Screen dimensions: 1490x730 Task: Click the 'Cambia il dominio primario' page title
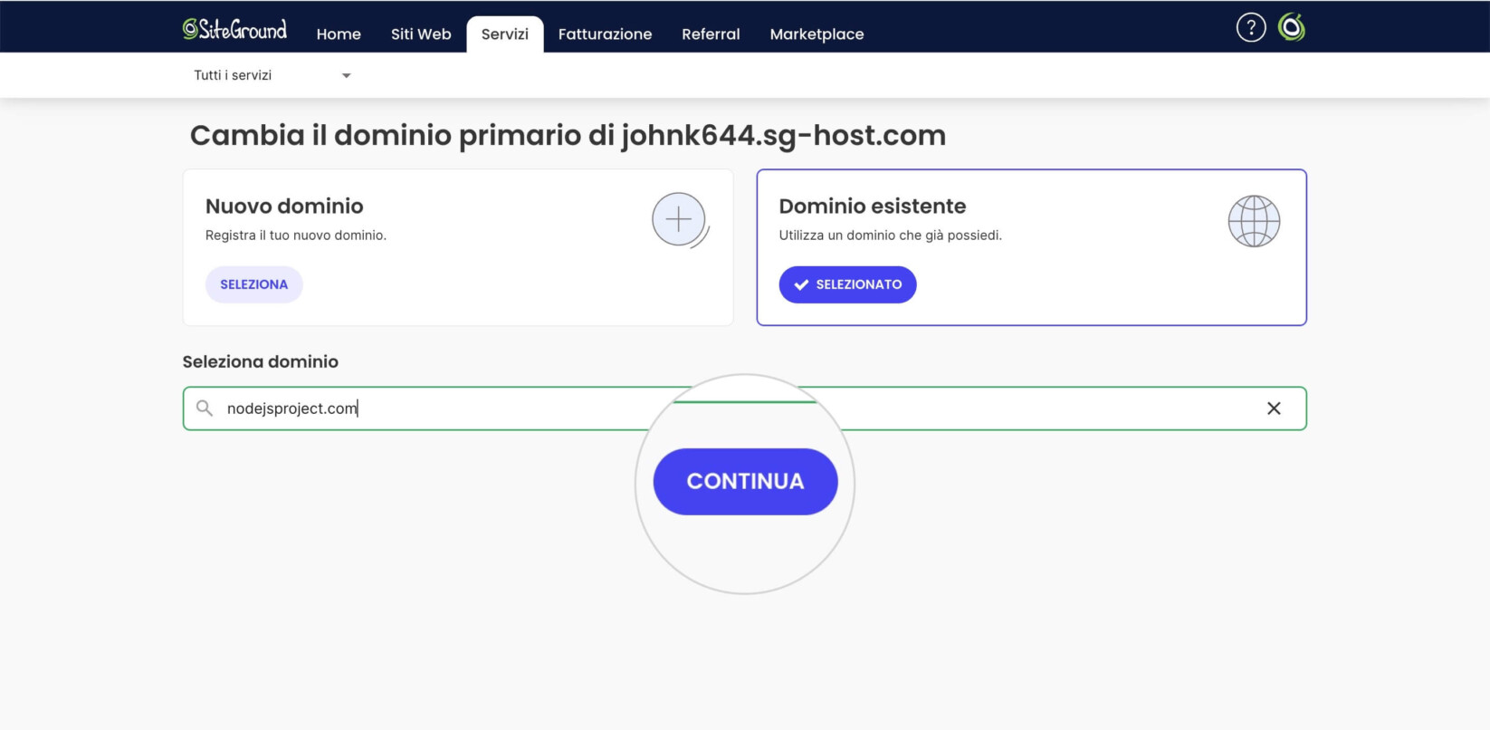coord(568,136)
